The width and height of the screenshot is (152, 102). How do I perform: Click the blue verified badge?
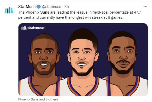pos(38,7)
